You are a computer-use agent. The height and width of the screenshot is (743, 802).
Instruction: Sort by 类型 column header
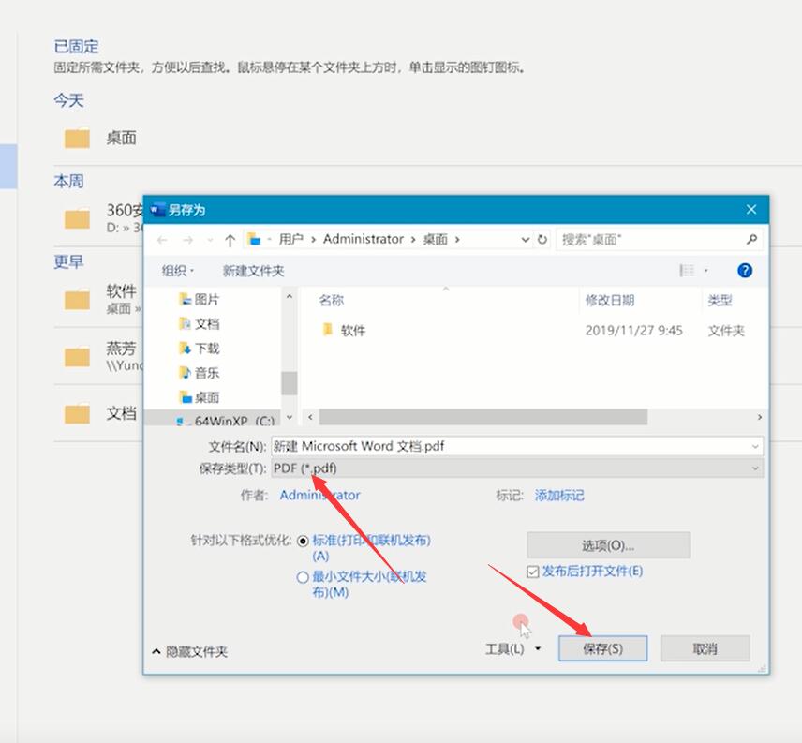(720, 300)
